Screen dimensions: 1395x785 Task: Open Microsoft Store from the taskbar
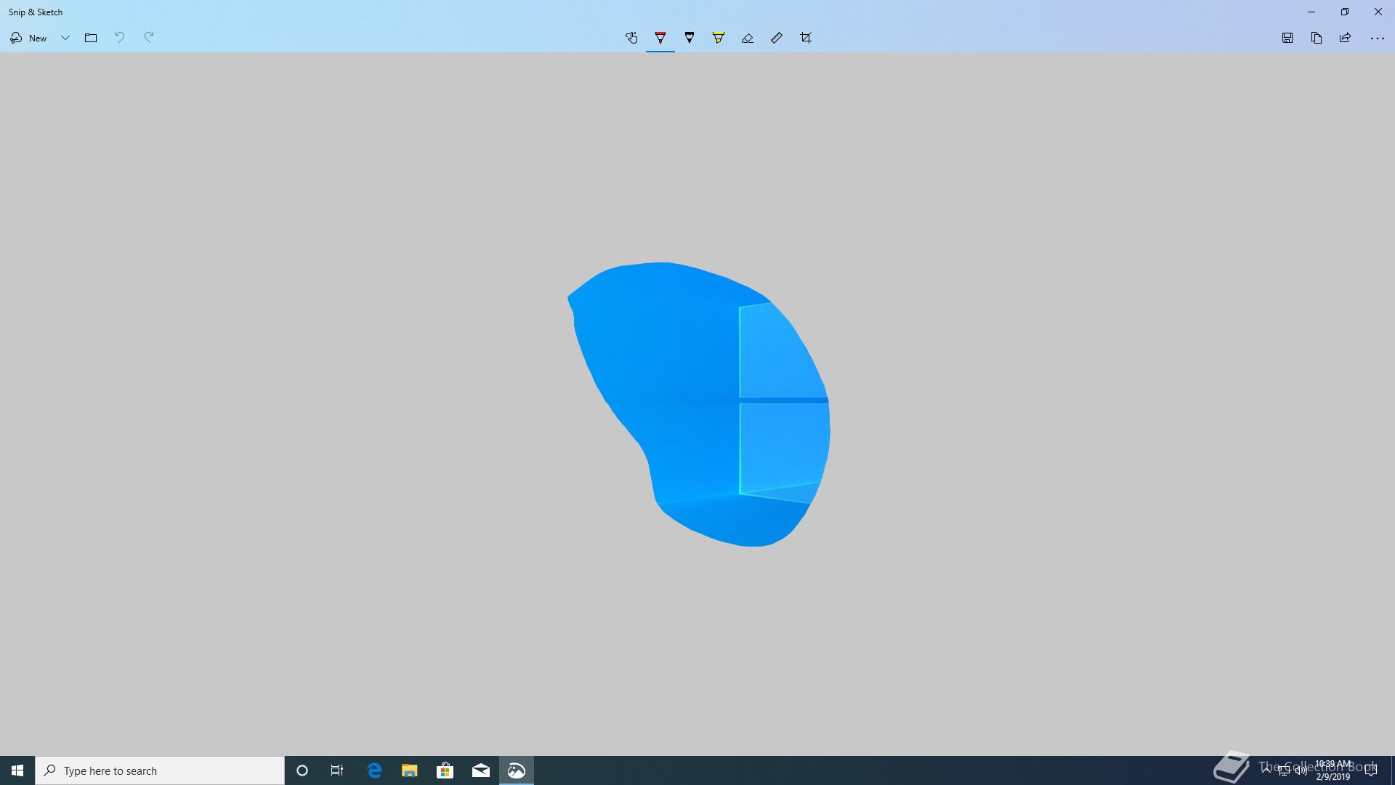445,770
